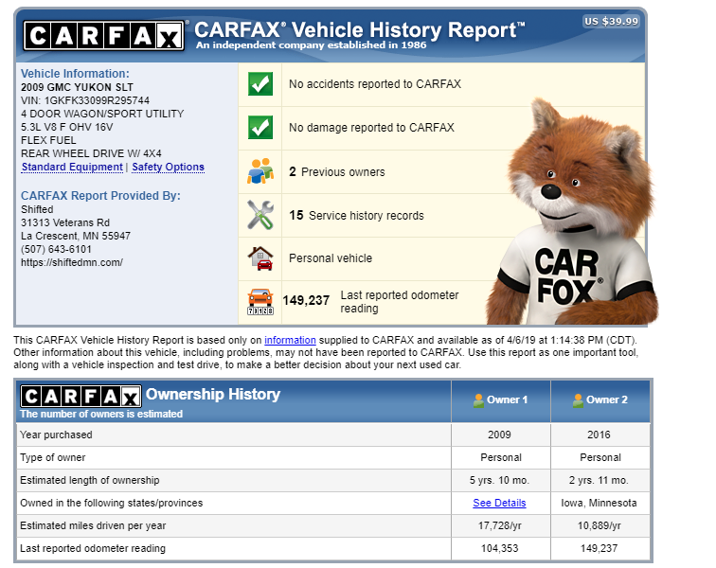Click Owner 1 year purchased value 2009
The width and height of the screenshot is (716, 568).
(x=499, y=435)
